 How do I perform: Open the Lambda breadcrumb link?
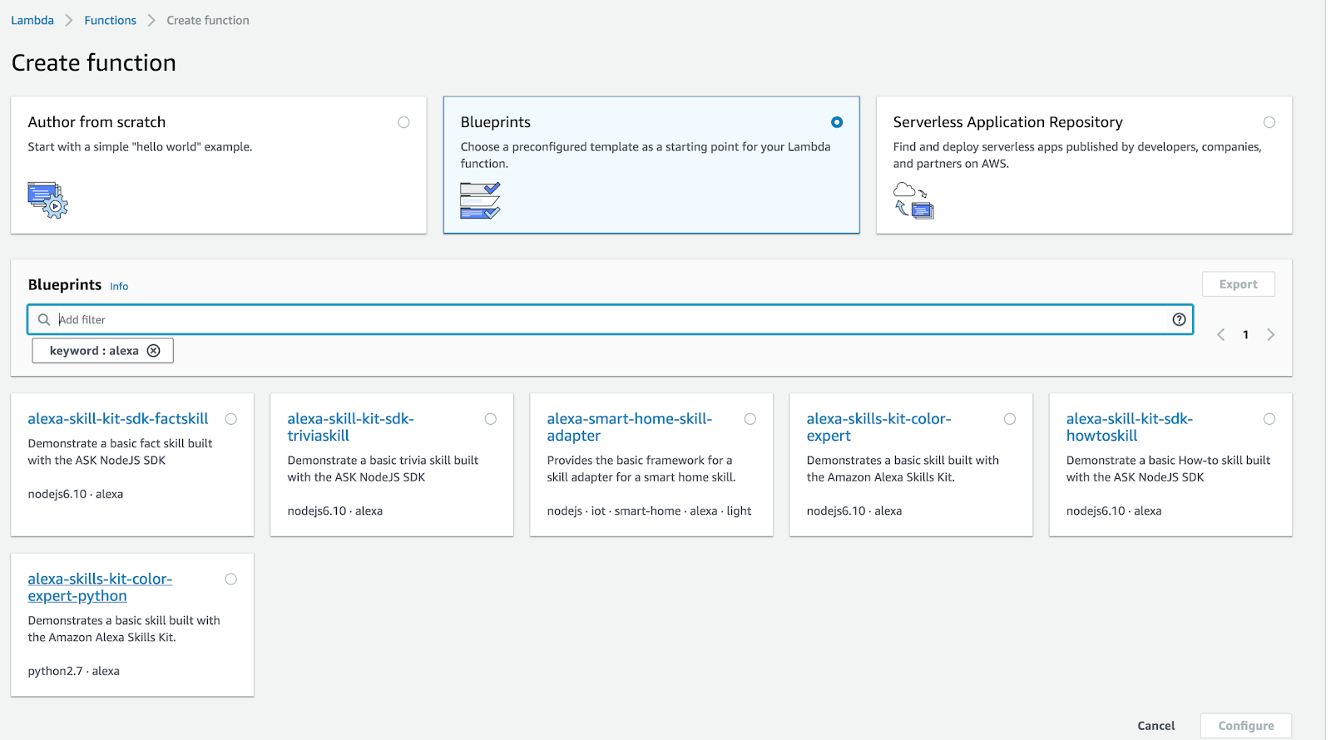tap(32, 20)
